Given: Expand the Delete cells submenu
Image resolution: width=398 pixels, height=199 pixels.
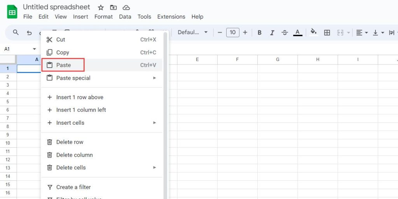Looking at the screenshot, I should coord(101,168).
